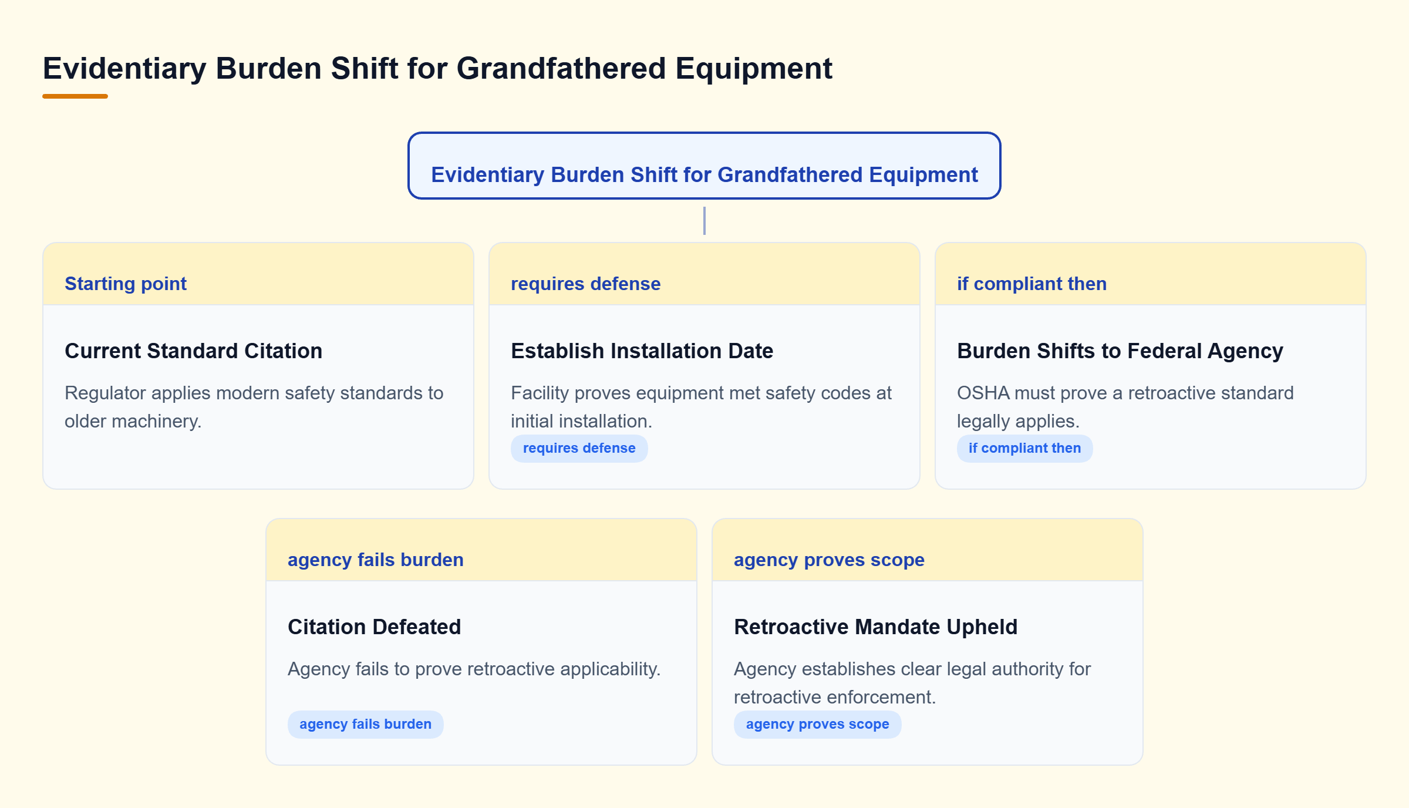
Task: Click the 'agency proves scope' card header
Action: pyautogui.click(x=927, y=550)
